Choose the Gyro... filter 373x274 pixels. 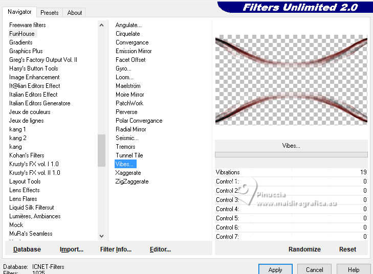pos(123,68)
